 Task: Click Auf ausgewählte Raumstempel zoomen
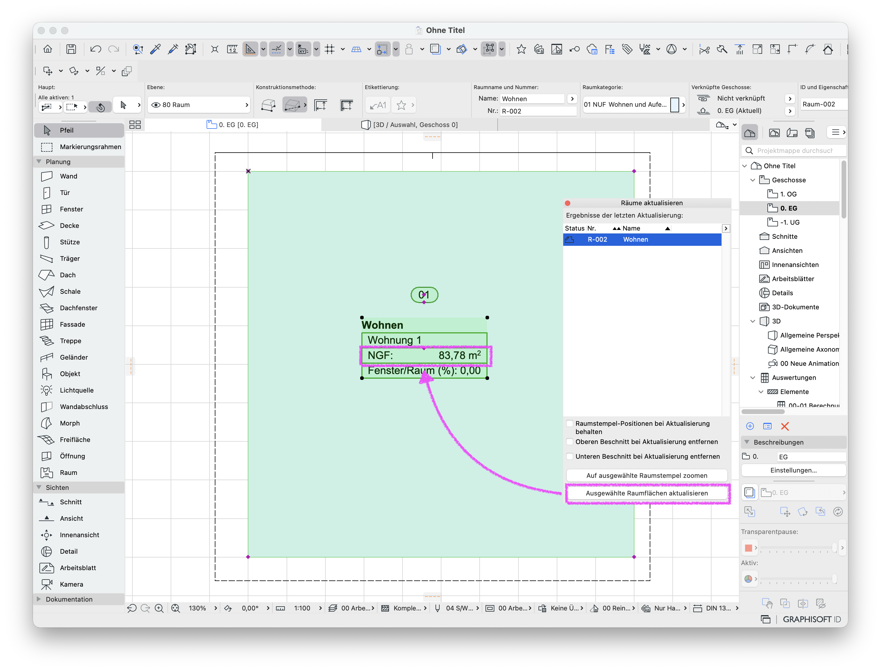[647, 475]
